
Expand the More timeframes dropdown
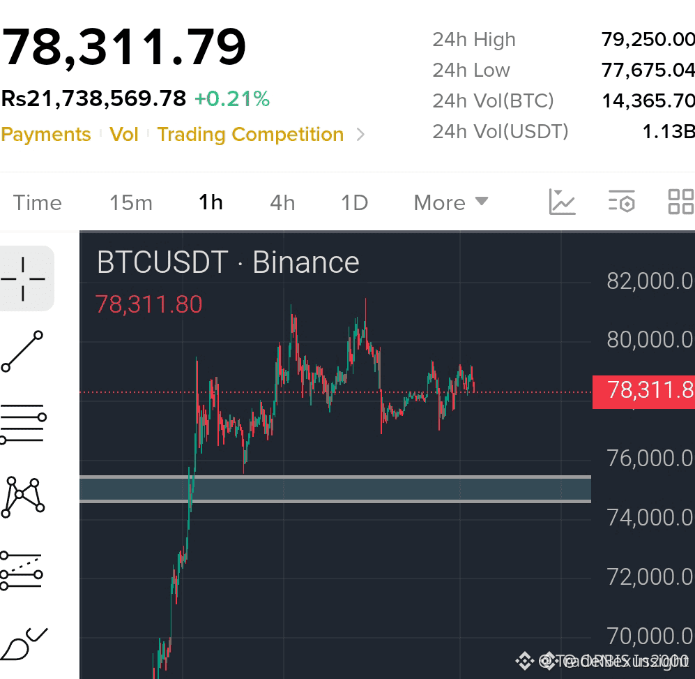tap(450, 203)
